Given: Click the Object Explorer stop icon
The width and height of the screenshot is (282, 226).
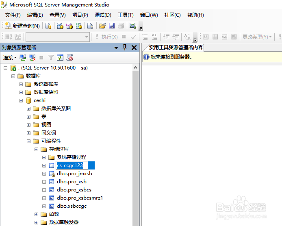Looking at the screenshot, I should (x=41, y=58).
